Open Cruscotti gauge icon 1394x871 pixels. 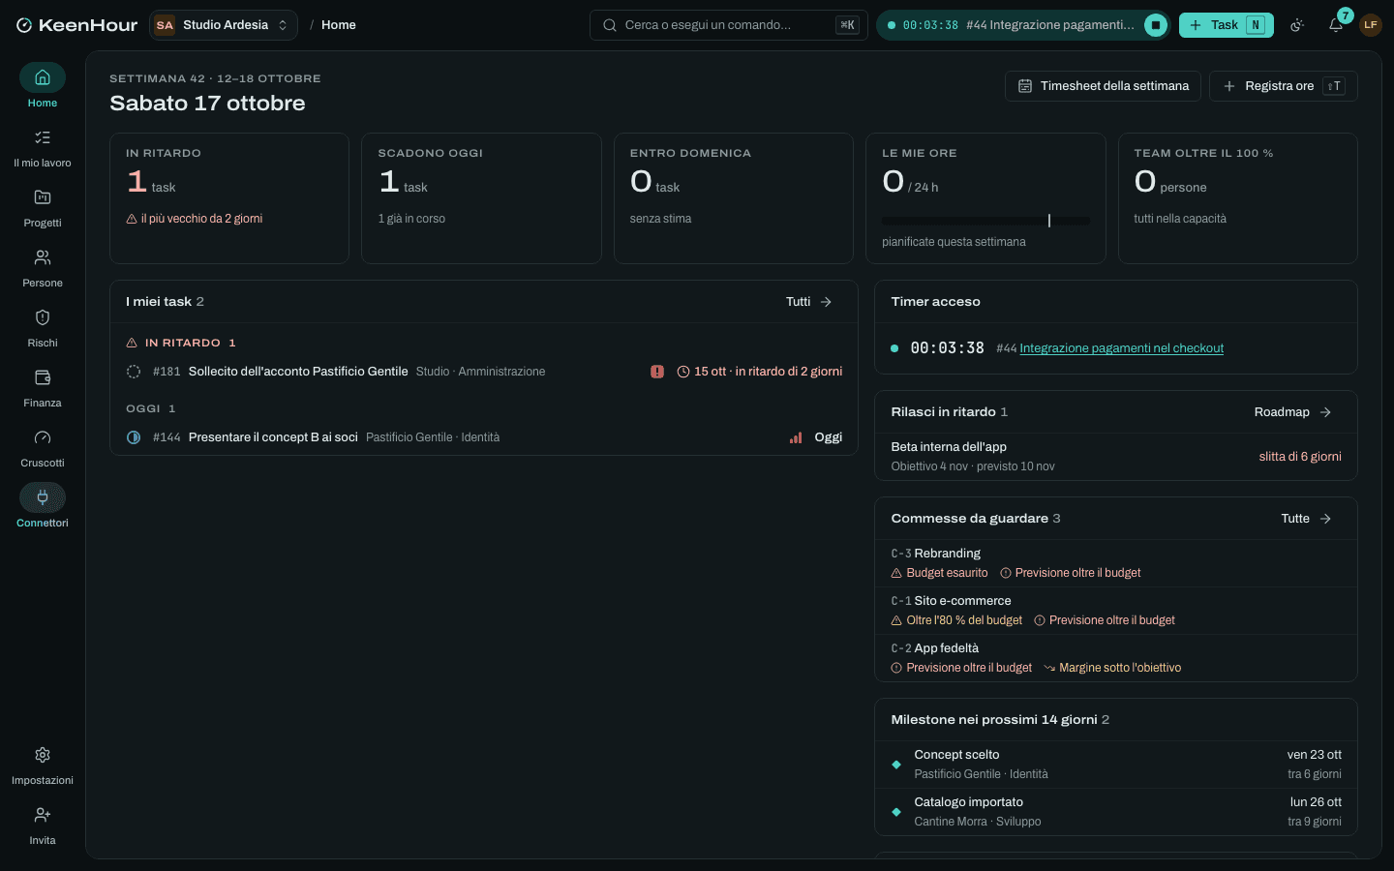point(43,437)
